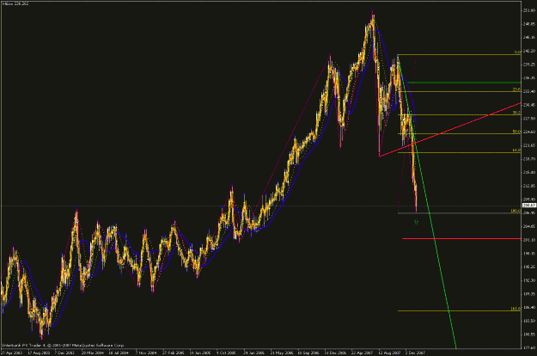
Task: Click the 27 Apr 2003 date label
Action: click(x=11, y=353)
